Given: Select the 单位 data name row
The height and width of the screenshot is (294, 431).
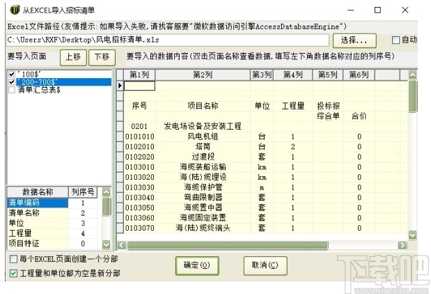Looking at the screenshot, I should point(38,223).
